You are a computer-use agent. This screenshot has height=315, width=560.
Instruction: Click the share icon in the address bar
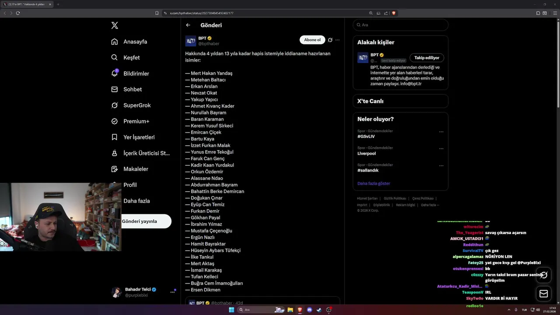click(386, 13)
